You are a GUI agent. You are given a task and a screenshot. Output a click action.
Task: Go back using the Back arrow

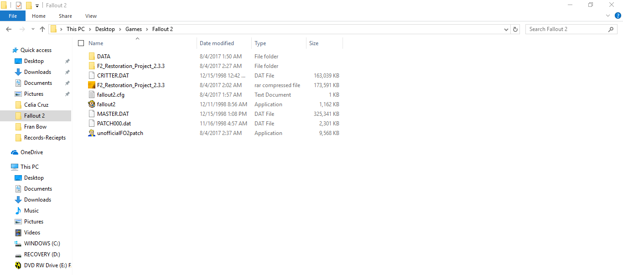9,29
